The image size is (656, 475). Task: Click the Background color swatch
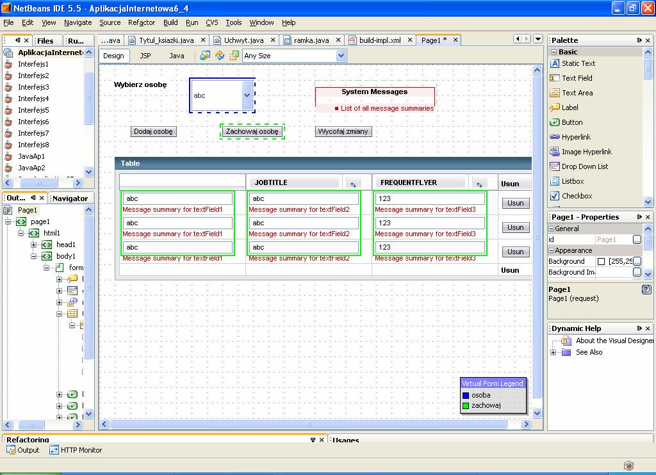pyautogui.click(x=601, y=261)
